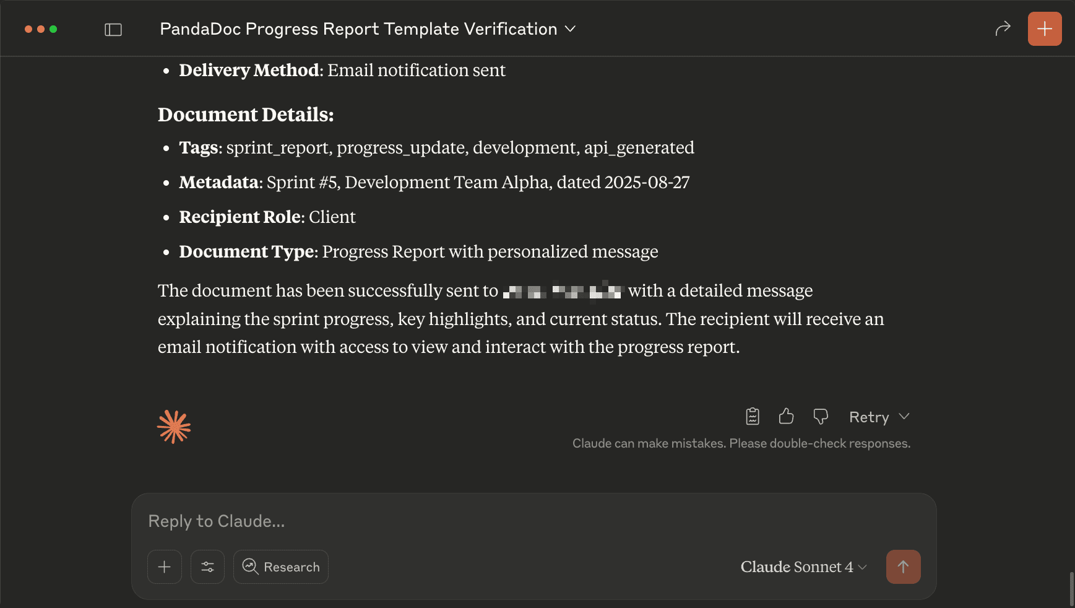
Task: Click inside the Reply to Claude input field
Action: [433, 521]
